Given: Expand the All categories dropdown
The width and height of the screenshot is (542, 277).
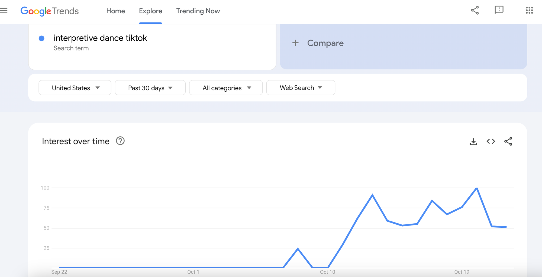Looking at the screenshot, I should tap(226, 88).
